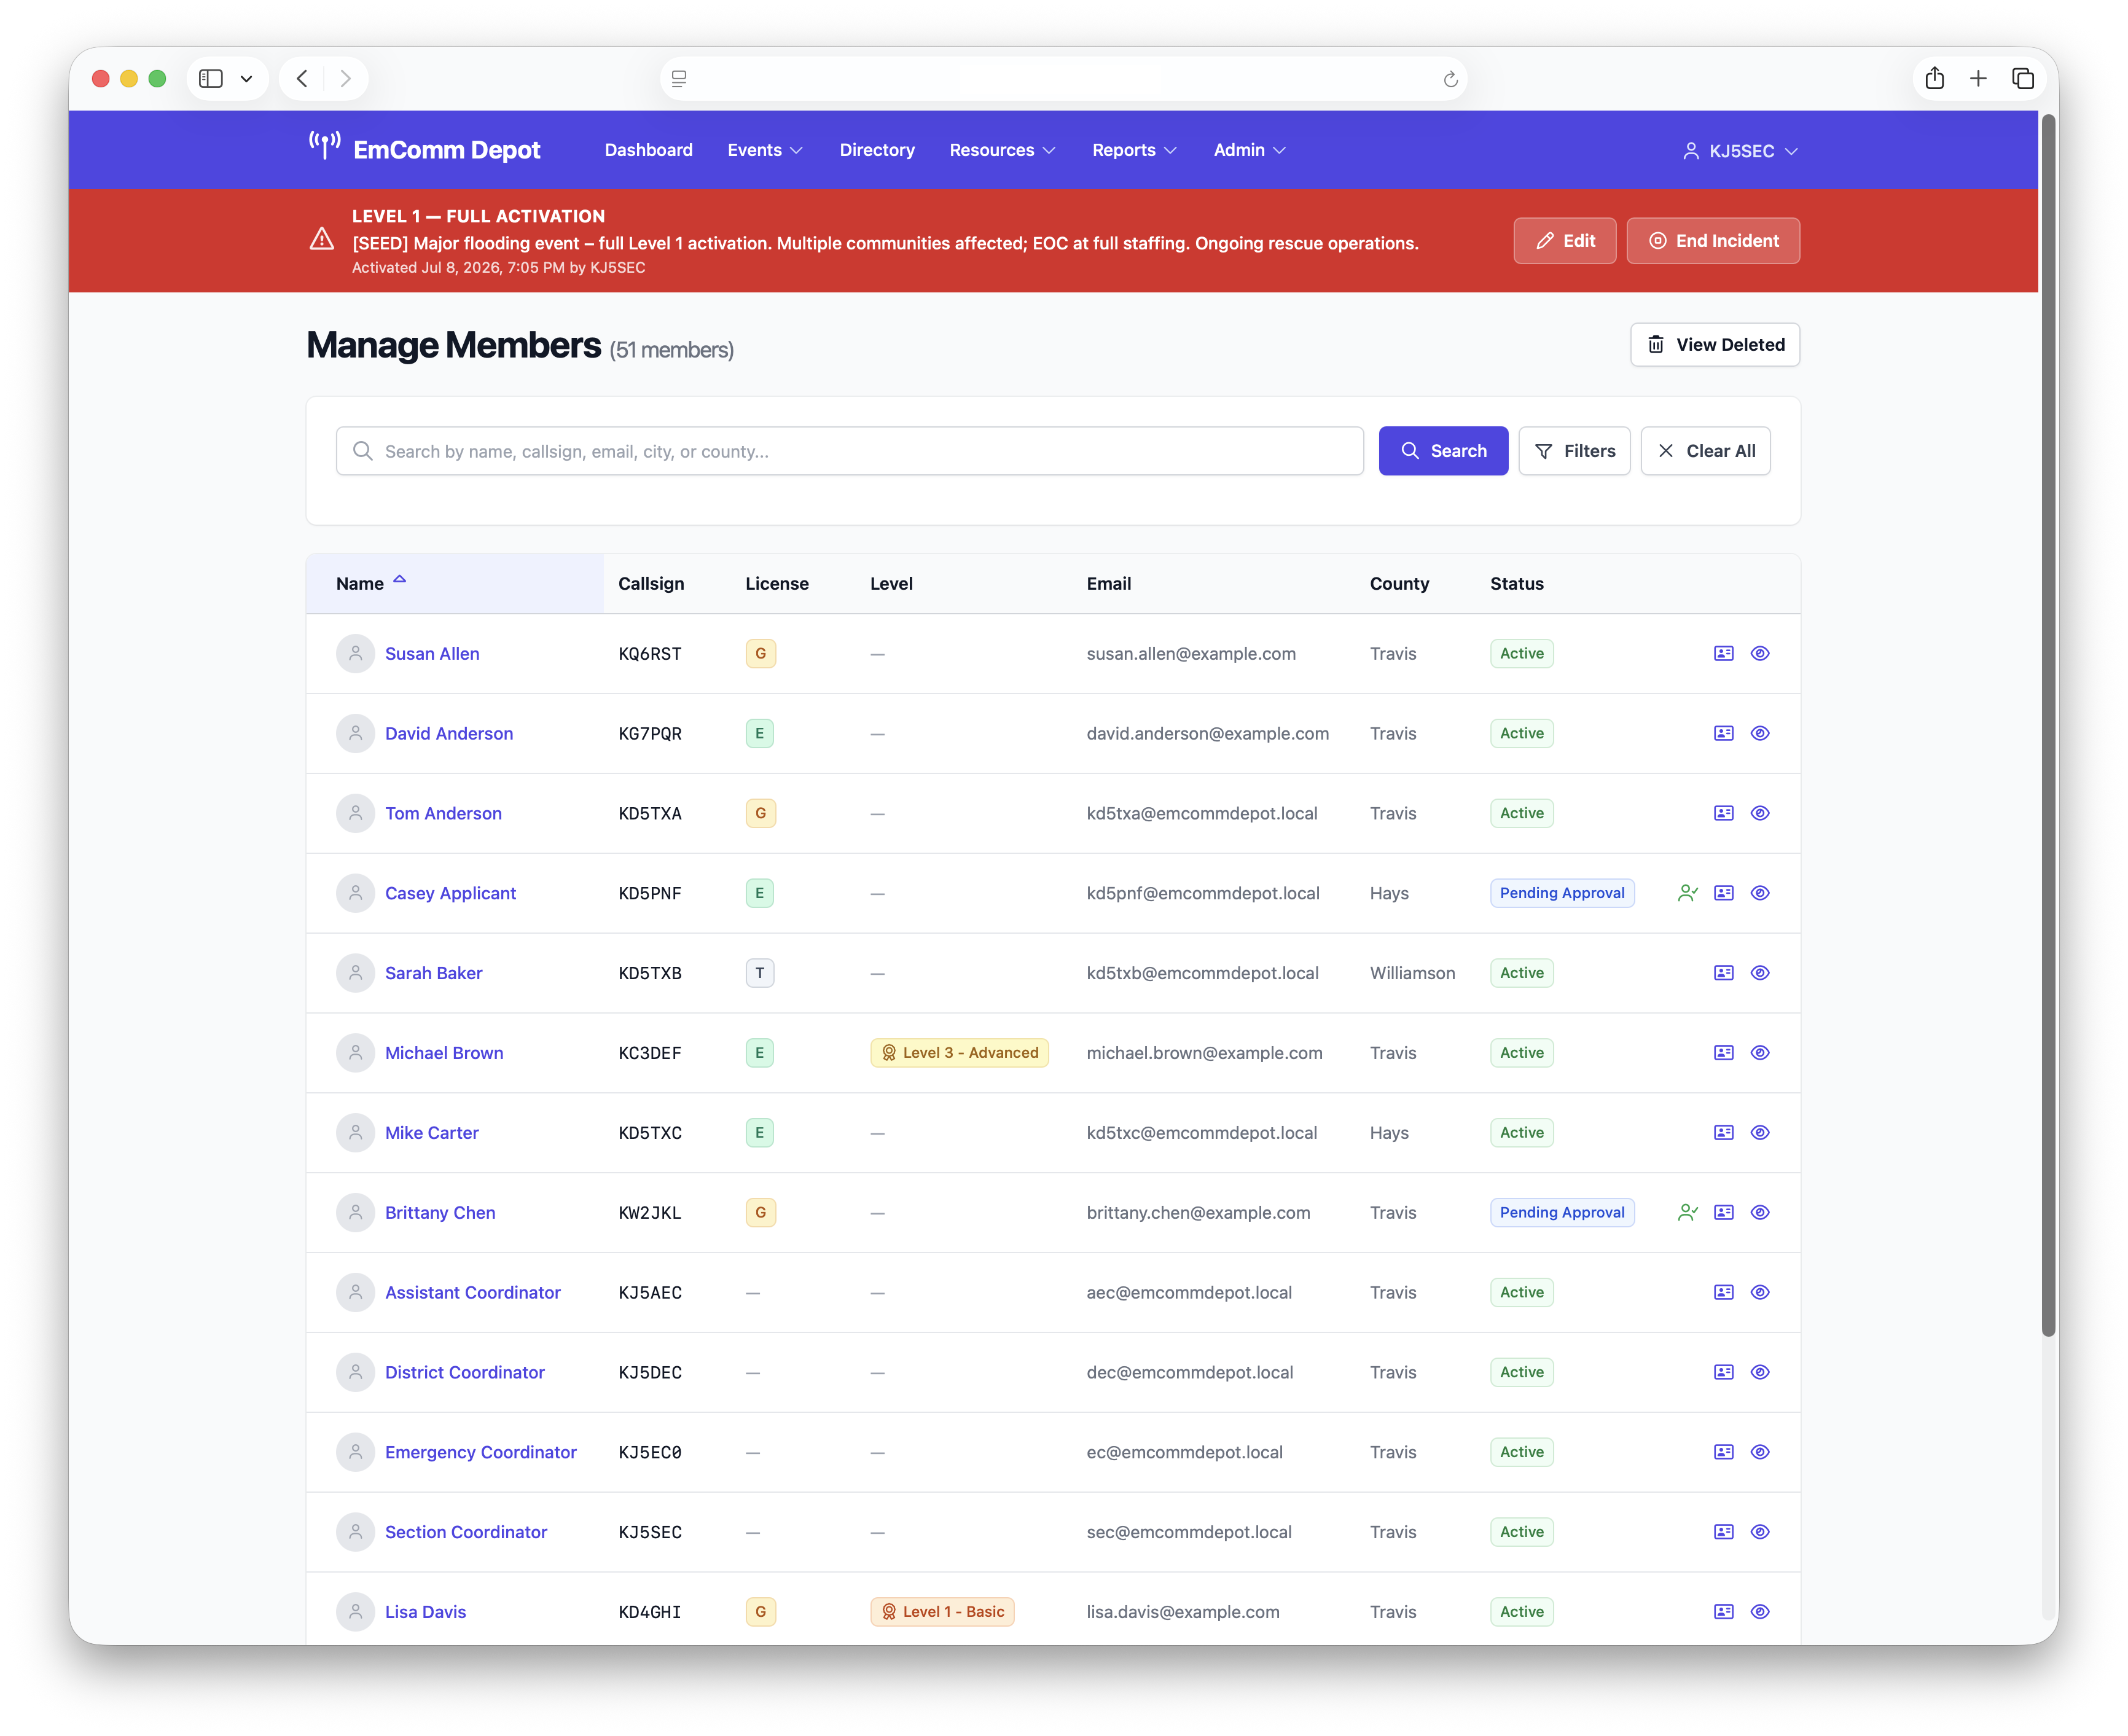Open ID card for Mike Carter

click(1723, 1133)
